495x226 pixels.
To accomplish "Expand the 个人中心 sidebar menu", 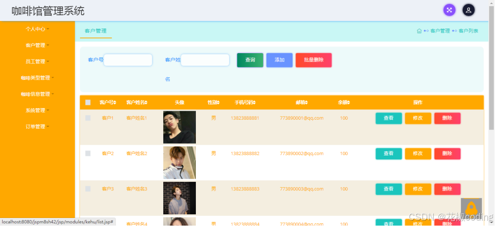I will (x=37, y=29).
